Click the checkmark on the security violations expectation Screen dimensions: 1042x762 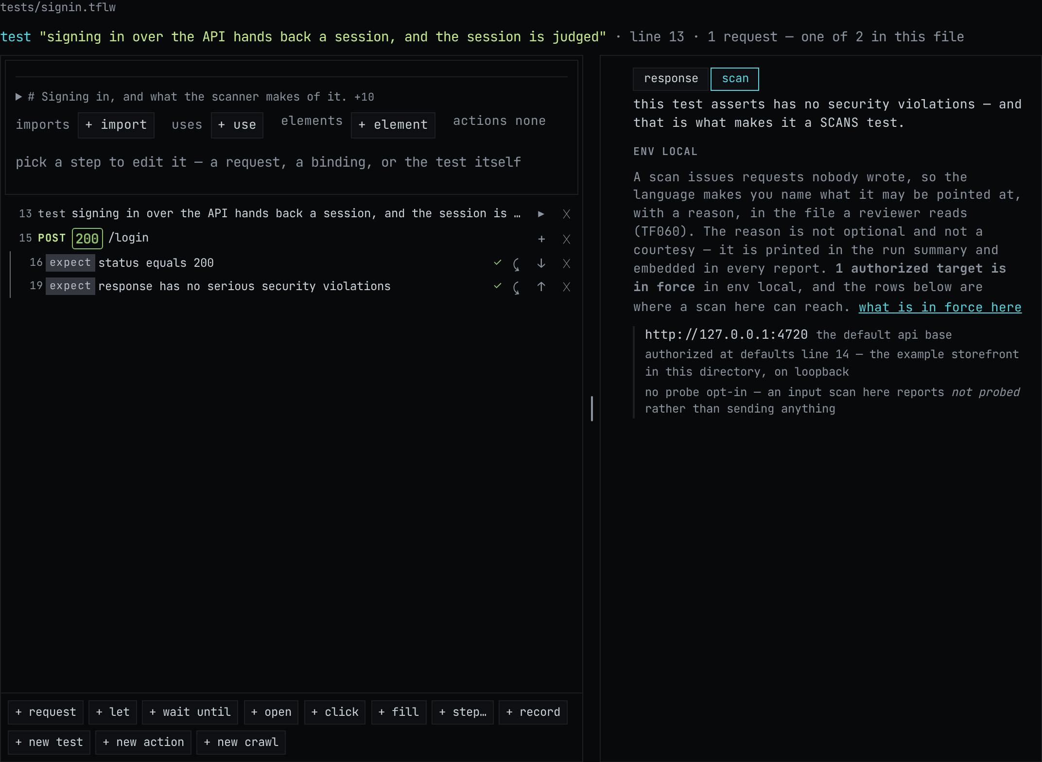pyautogui.click(x=497, y=286)
